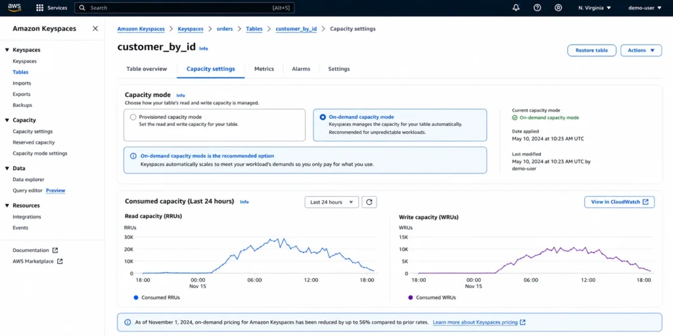
Task: Open the help question mark icon
Action: coord(537,8)
